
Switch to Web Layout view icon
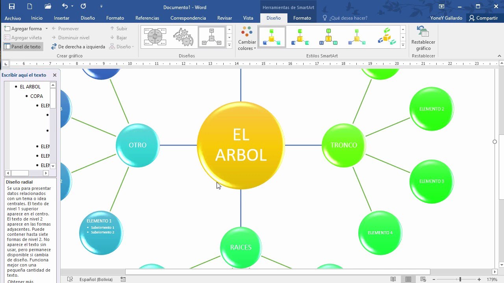(x=423, y=279)
